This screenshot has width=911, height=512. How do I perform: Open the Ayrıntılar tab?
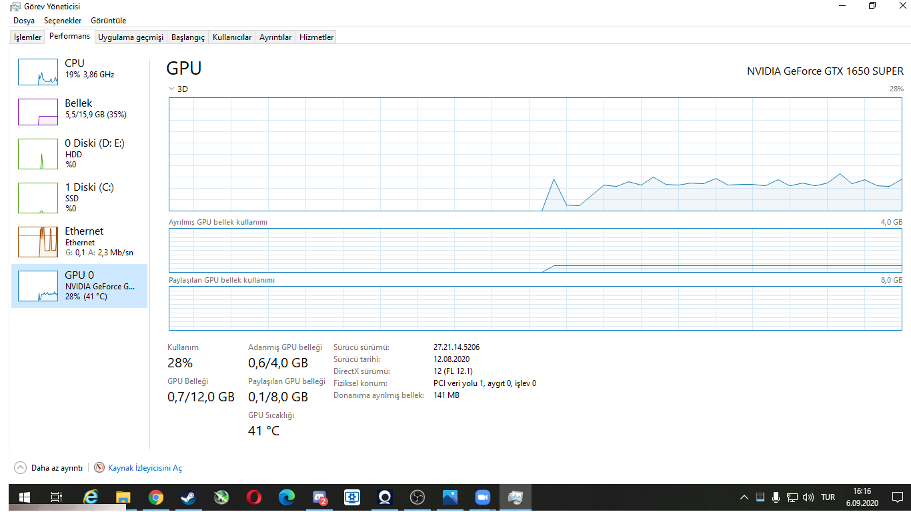(275, 37)
